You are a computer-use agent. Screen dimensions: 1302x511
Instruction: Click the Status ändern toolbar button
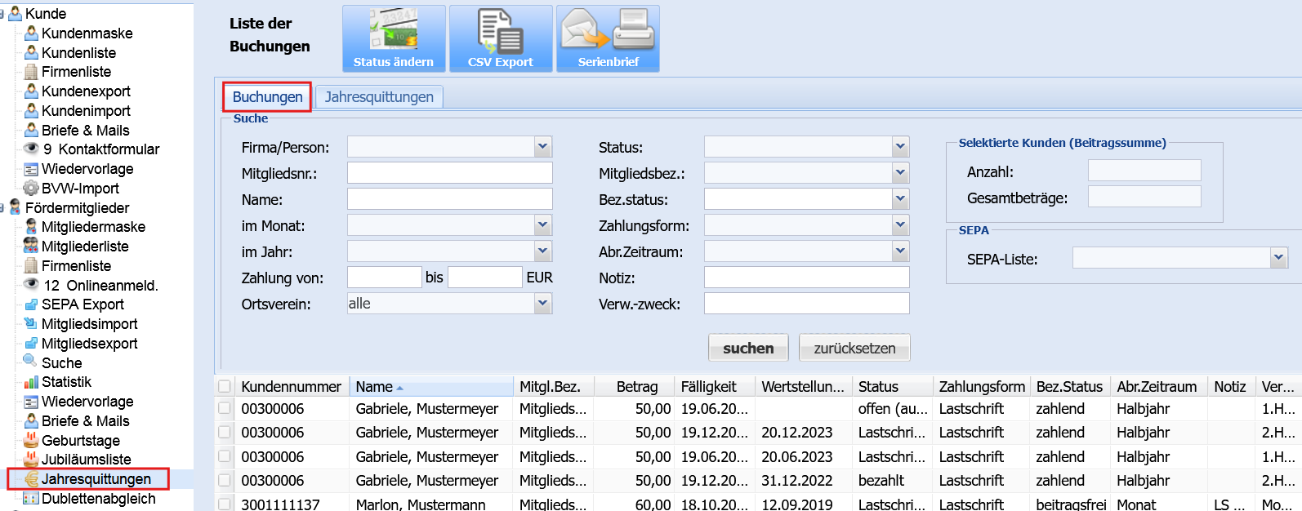(x=394, y=38)
